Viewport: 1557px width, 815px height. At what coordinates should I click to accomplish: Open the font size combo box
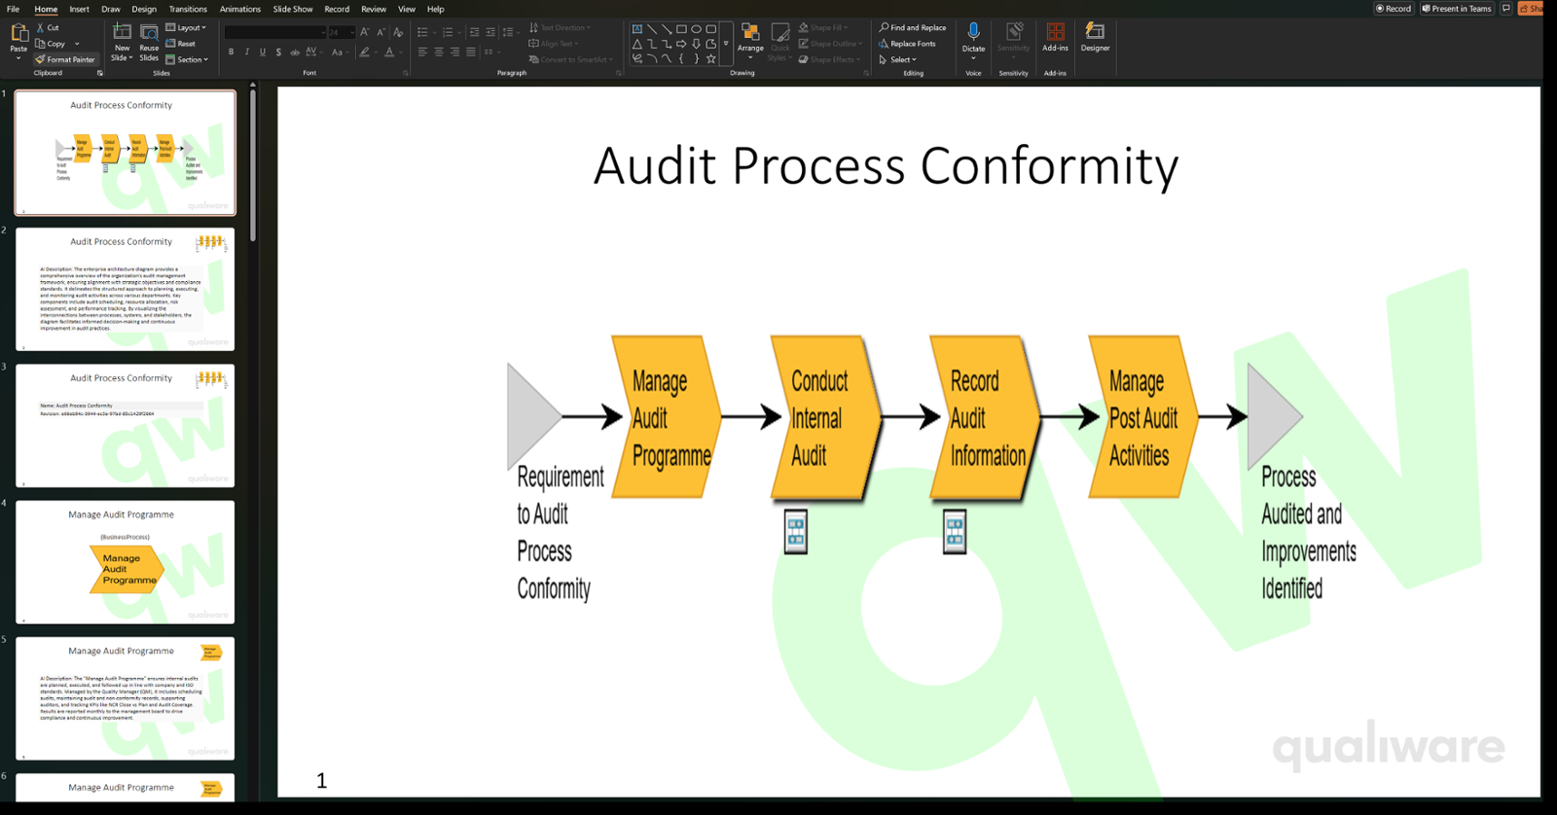pyautogui.click(x=342, y=32)
